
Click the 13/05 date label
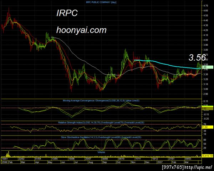[x=55, y=159]
